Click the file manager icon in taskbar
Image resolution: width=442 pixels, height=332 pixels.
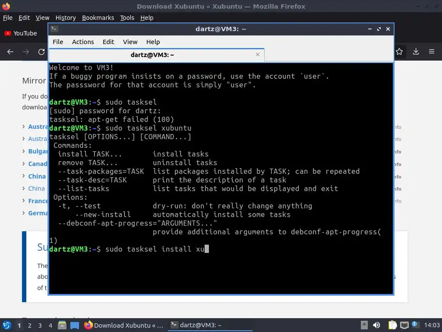(62, 325)
